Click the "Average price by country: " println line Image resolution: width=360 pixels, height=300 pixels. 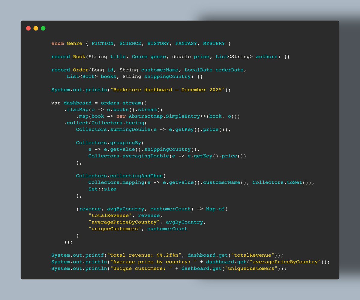pyautogui.click(x=190, y=262)
